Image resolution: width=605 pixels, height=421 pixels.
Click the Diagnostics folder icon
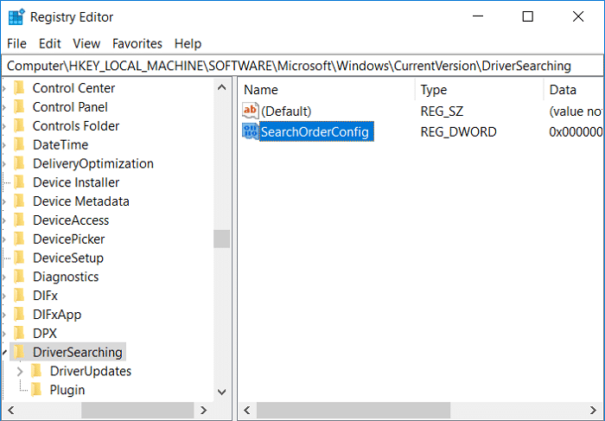[x=19, y=277]
